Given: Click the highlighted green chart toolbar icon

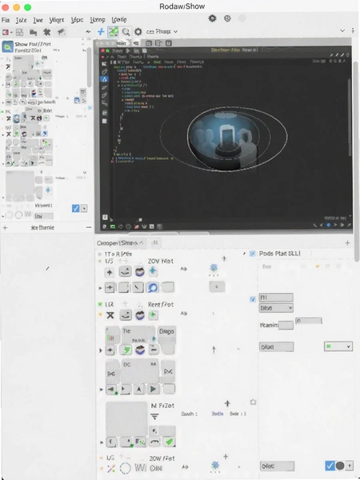Looking at the screenshot, I should tap(113, 31).
